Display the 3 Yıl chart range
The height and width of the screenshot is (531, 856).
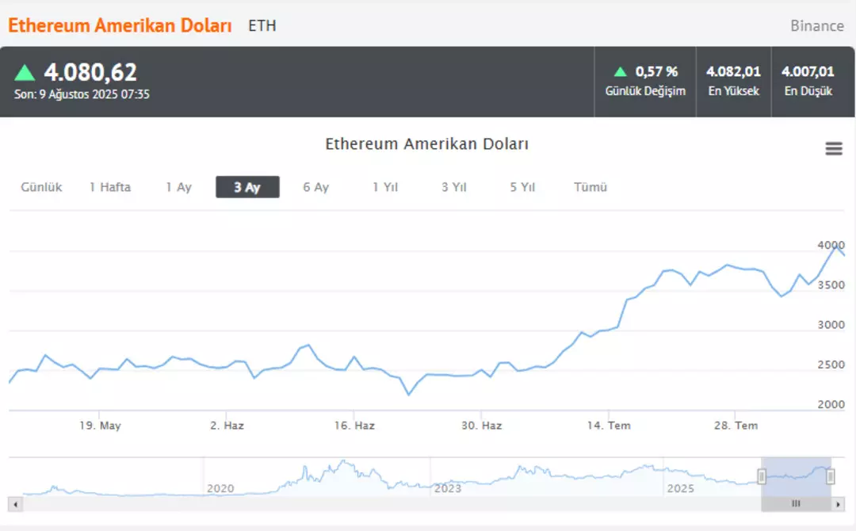click(x=454, y=187)
